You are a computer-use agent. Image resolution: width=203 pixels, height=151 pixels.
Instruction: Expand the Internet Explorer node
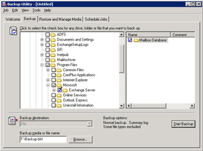point(48,80)
